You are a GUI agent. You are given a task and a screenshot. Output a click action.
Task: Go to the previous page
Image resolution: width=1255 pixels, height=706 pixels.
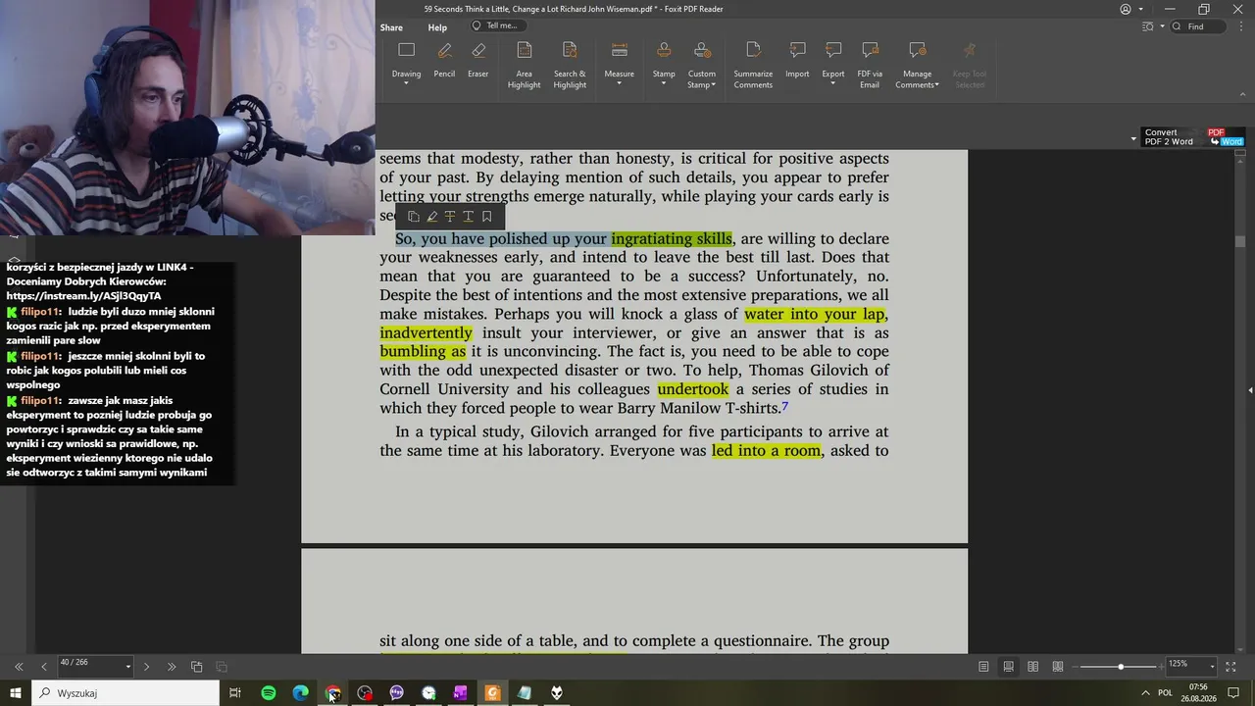point(44,667)
